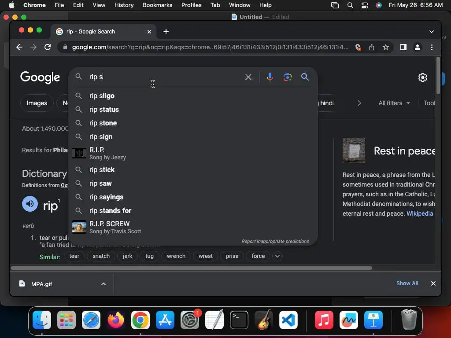Image resolution: width=451 pixels, height=338 pixels.
Task: Select suggestion rip sign
Action: pyautogui.click(x=193, y=137)
